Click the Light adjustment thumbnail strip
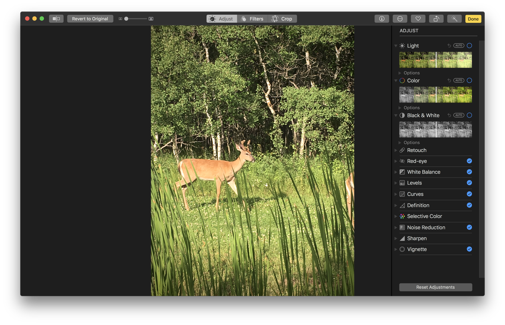The image size is (505, 325). point(435,60)
